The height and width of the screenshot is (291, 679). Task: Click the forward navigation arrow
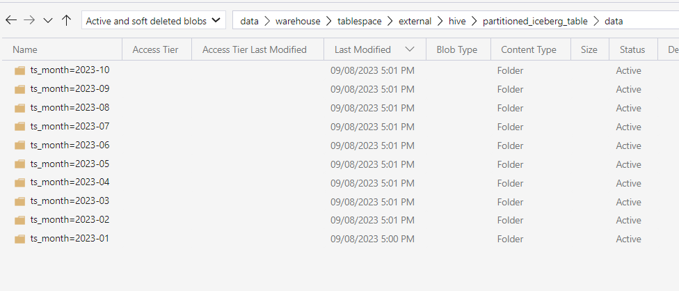pos(29,20)
